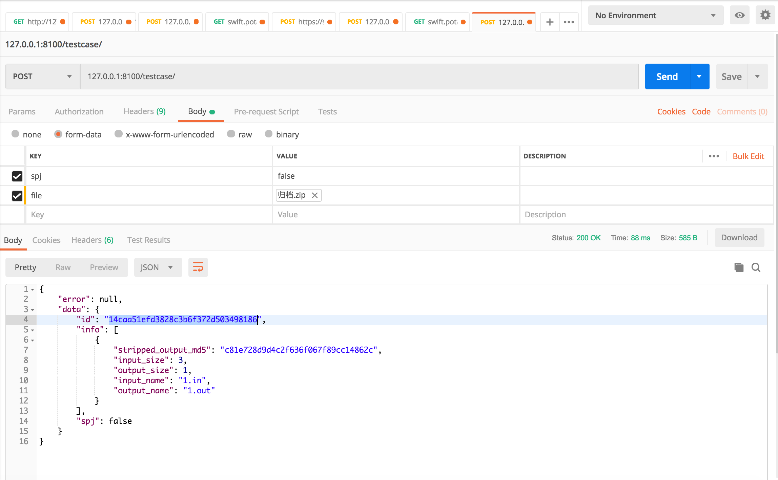The width and height of the screenshot is (778, 480).
Task: Open Postman settings via gear icon
Action: [765, 15]
